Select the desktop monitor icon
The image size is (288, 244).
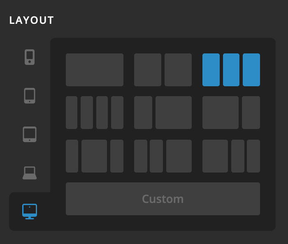tap(30, 212)
